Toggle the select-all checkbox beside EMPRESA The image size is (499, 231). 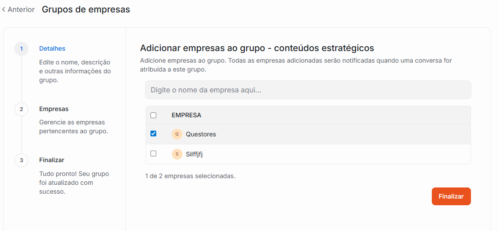click(x=154, y=115)
